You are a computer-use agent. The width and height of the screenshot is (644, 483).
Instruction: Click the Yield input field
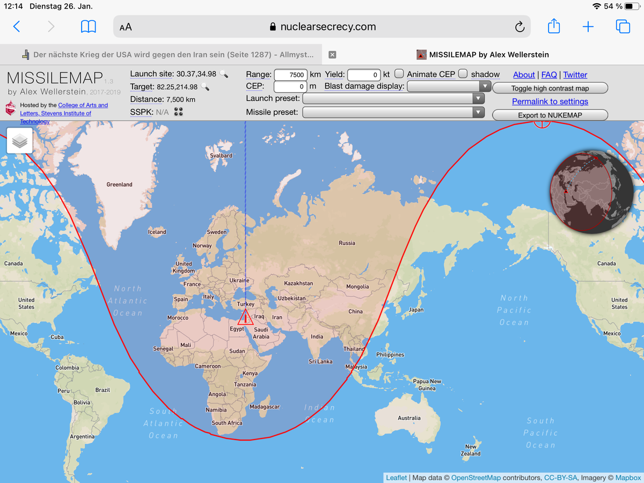tap(364, 75)
